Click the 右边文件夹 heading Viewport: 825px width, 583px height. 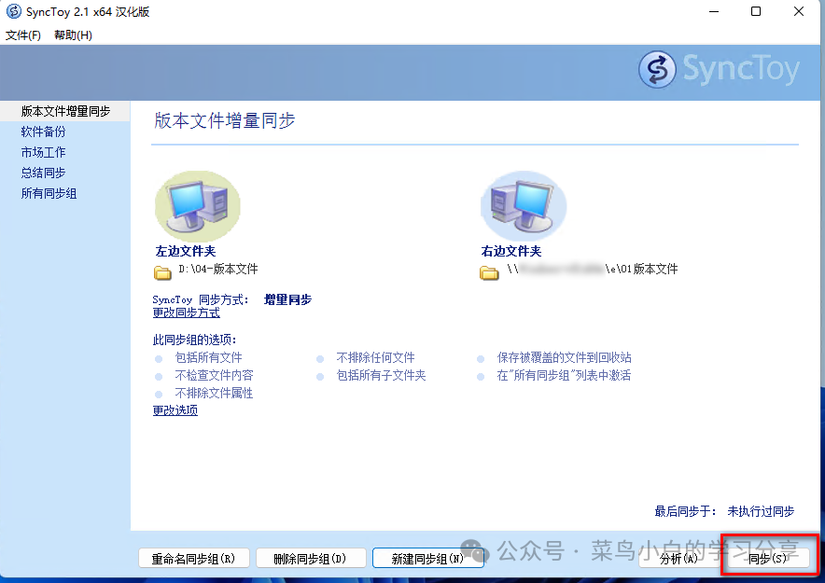tap(510, 251)
